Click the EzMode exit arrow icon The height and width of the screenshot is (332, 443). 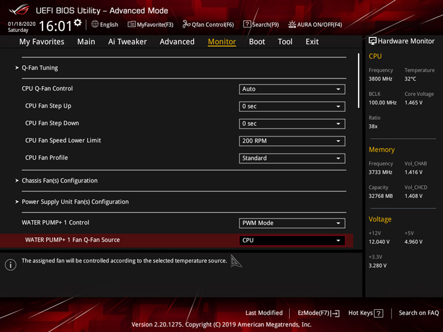click(x=336, y=314)
